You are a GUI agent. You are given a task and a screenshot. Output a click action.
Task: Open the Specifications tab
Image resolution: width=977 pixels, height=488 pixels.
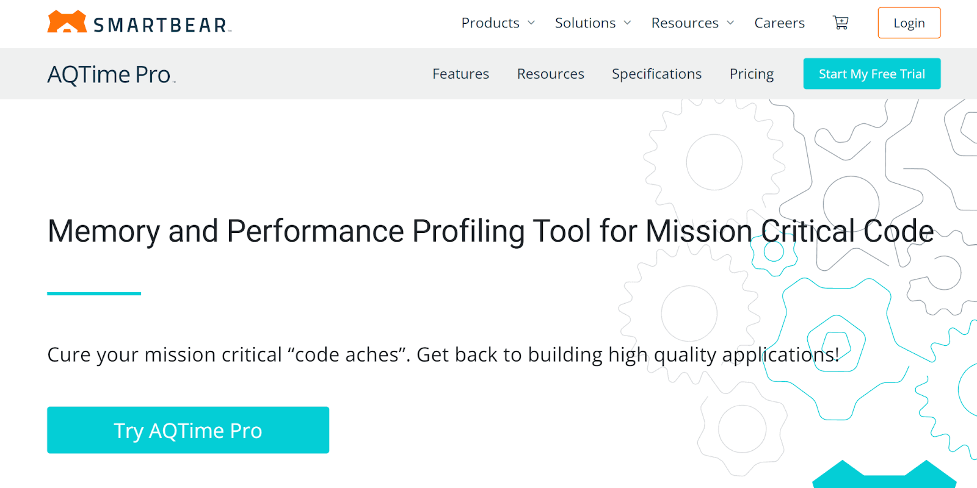point(656,74)
